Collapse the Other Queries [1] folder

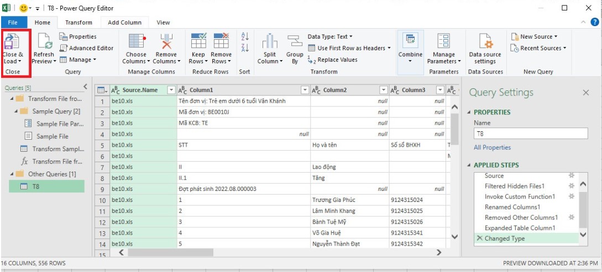point(12,174)
